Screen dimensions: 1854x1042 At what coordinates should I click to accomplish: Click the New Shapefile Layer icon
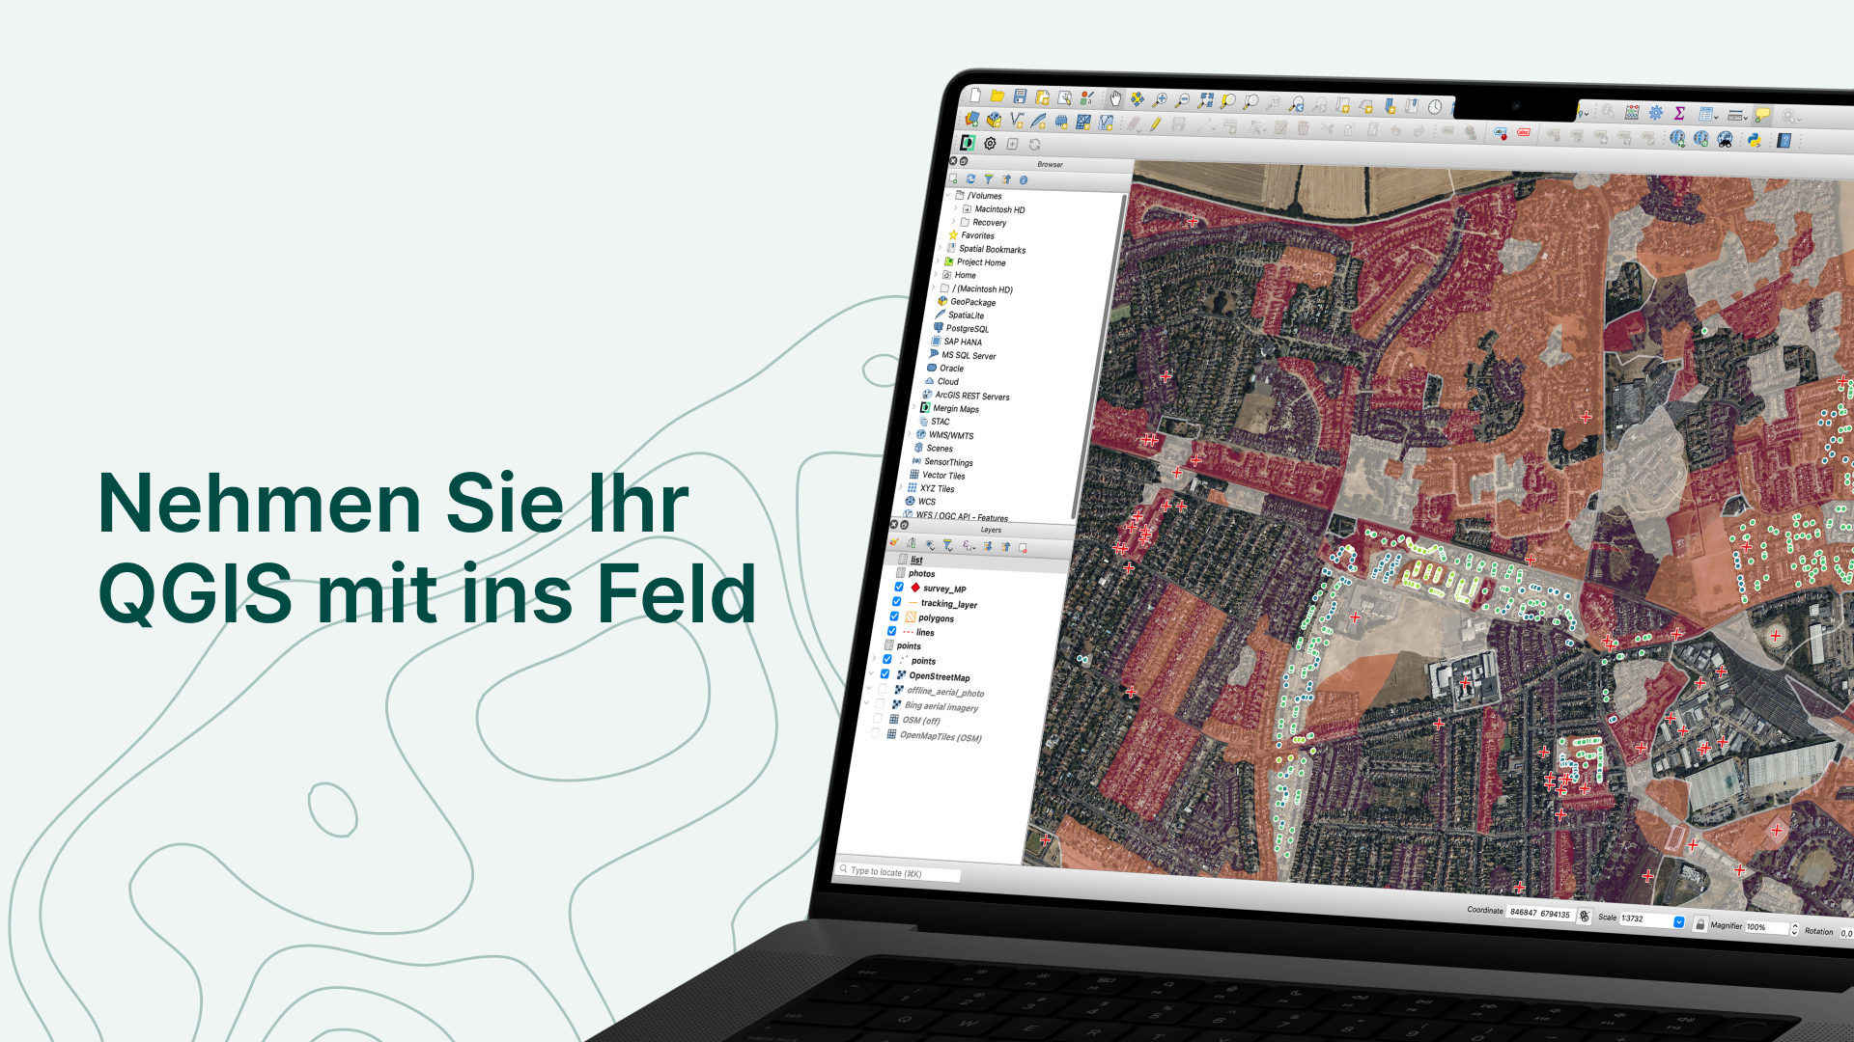pyautogui.click(x=1016, y=120)
